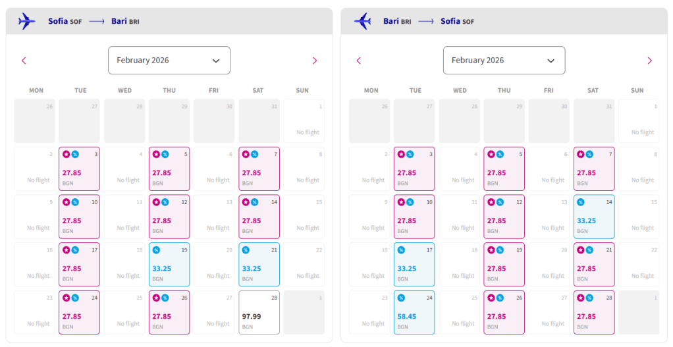
Task: Select Sofia–Bari February 10 at 27.85 BGN
Action: coord(79,217)
